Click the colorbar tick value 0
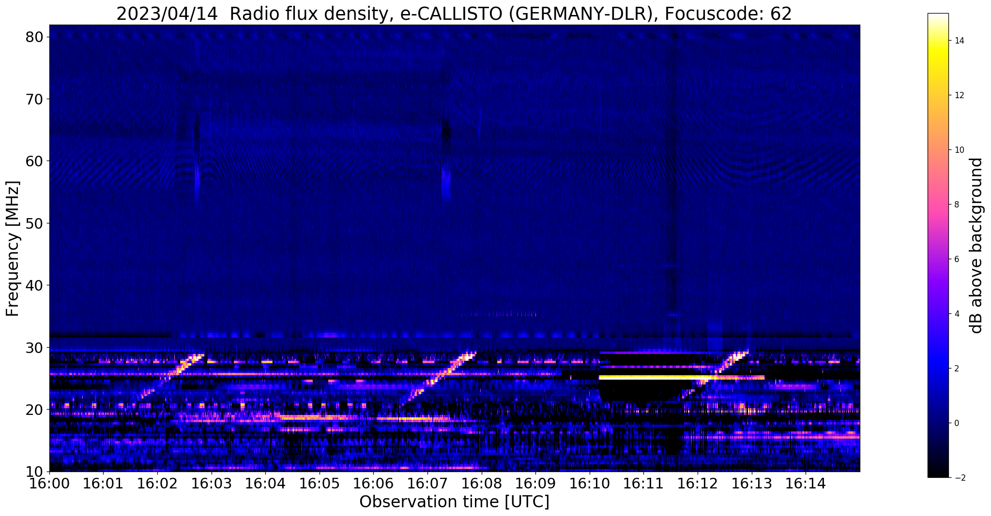This screenshot has height=516, width=991. click(957, 423)
